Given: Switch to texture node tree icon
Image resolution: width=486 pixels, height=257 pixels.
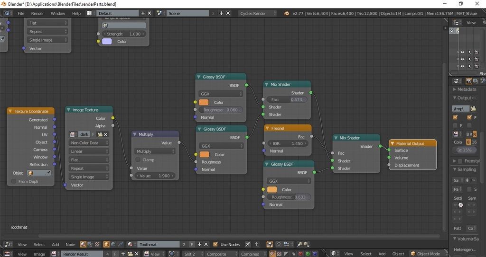Looking at the screenshot, I should point(97,244).
